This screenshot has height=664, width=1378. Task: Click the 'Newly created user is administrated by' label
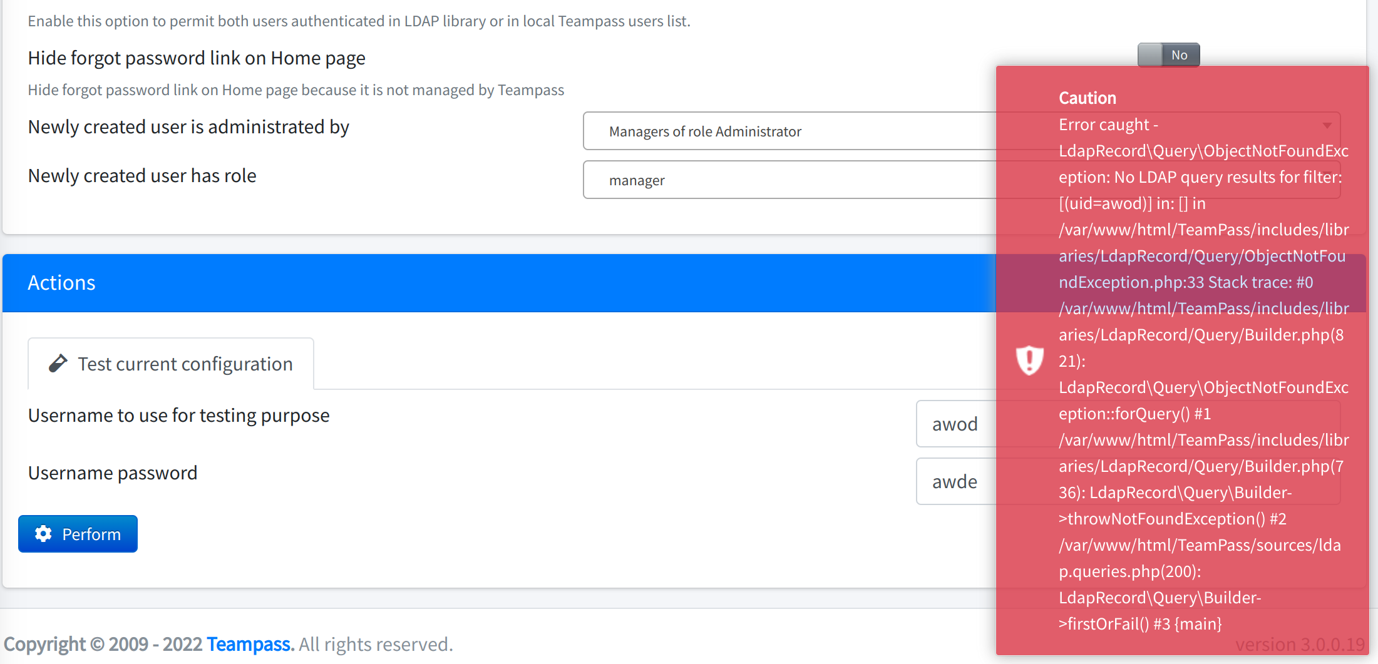188,126
